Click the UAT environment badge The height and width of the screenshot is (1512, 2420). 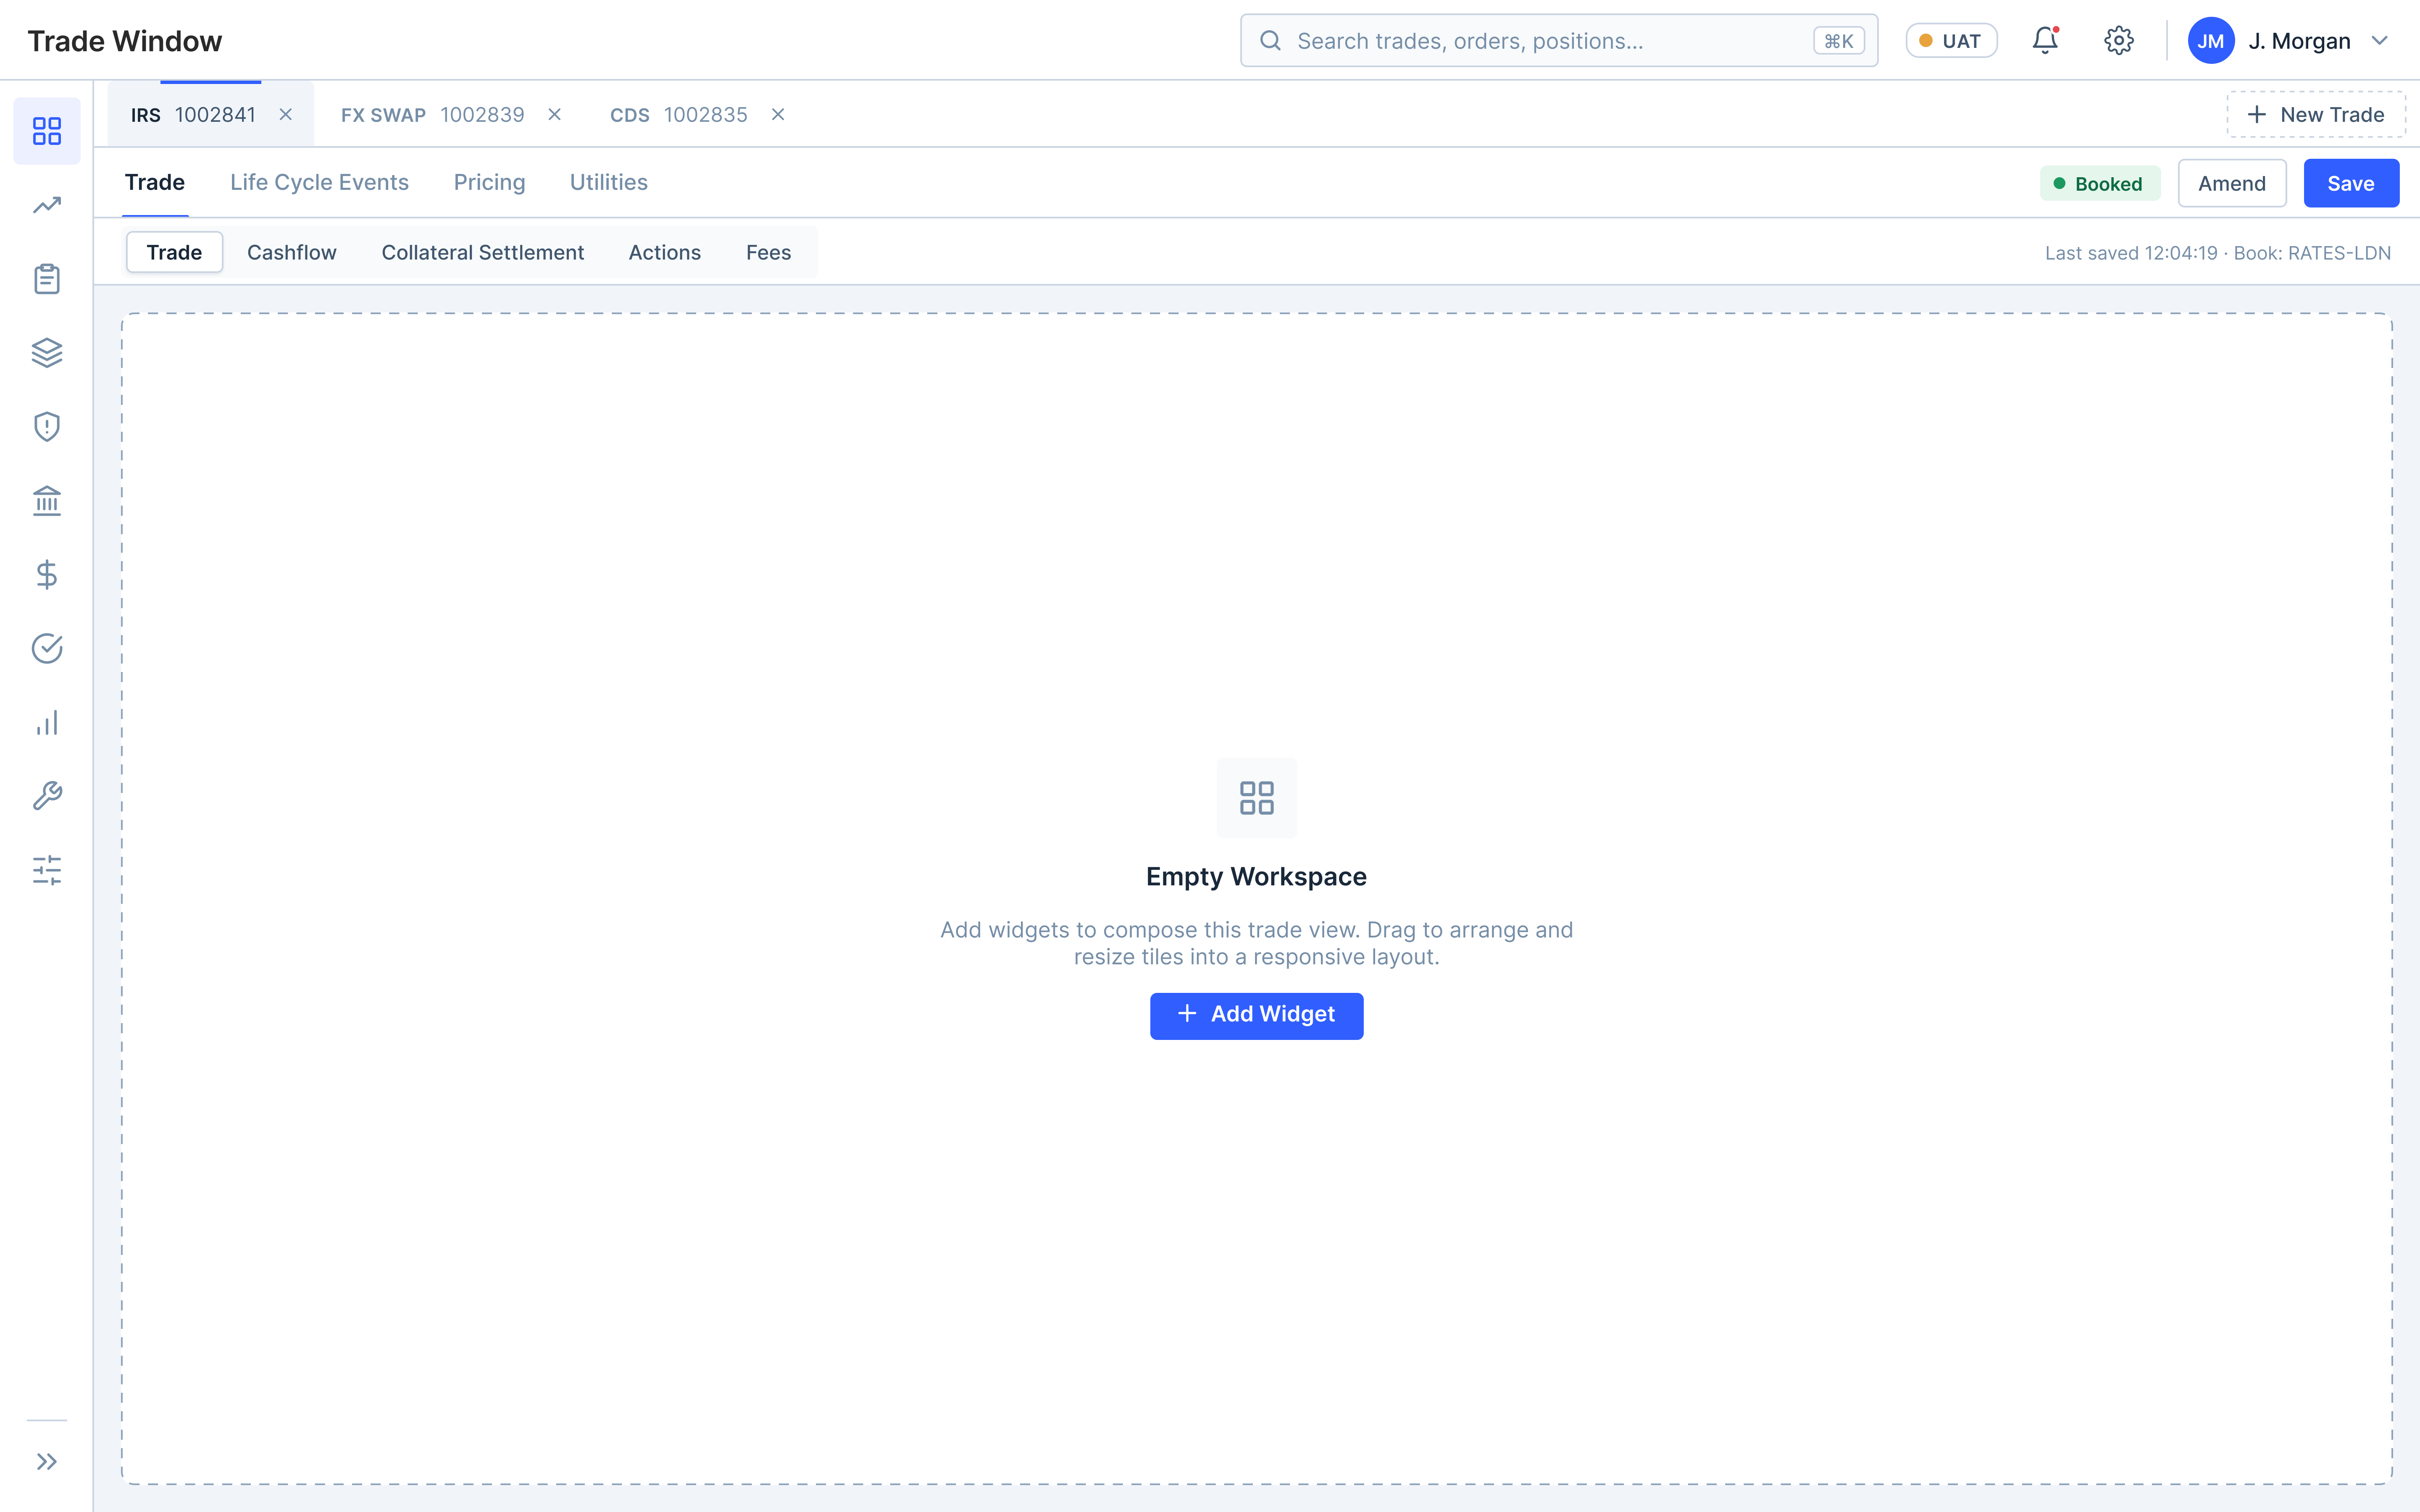pos(1951,41)
